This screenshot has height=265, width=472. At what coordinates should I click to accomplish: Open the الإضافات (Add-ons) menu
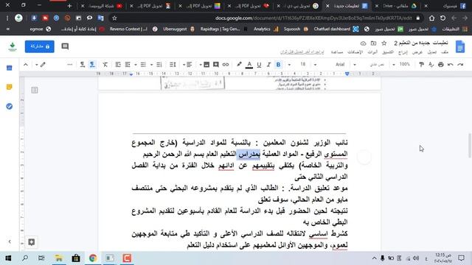(x=355, y=52)
